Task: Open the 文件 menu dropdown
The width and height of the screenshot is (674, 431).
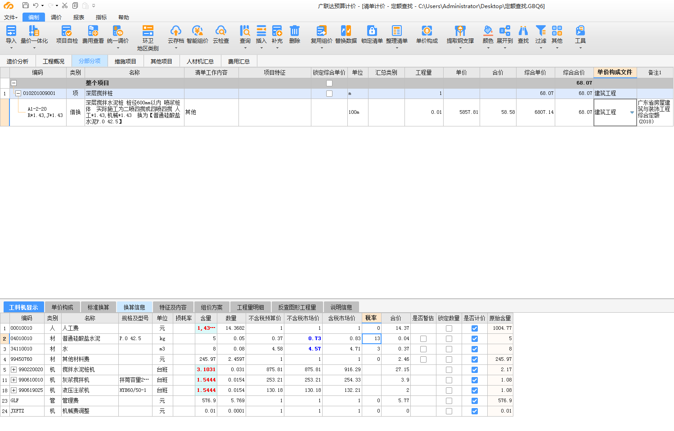Action: [x=10, y=18]
